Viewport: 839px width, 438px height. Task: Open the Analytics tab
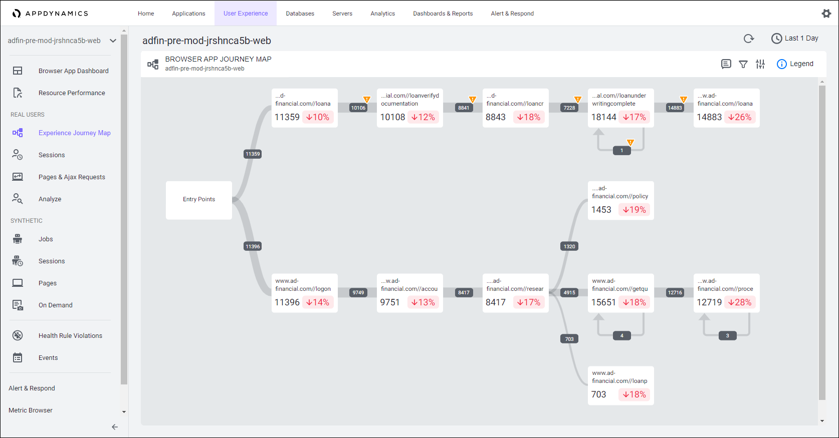coord(383,14)
